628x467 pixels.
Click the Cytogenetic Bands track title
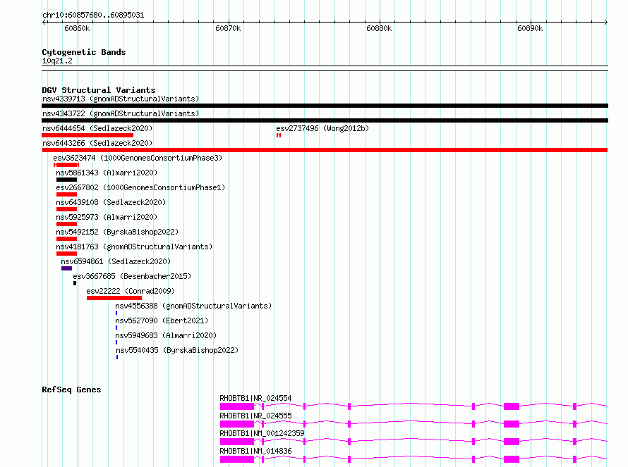[x=84, y=52]
